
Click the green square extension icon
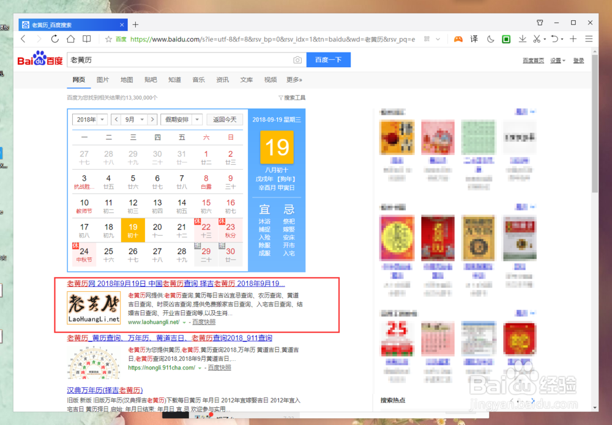point(506,39)
